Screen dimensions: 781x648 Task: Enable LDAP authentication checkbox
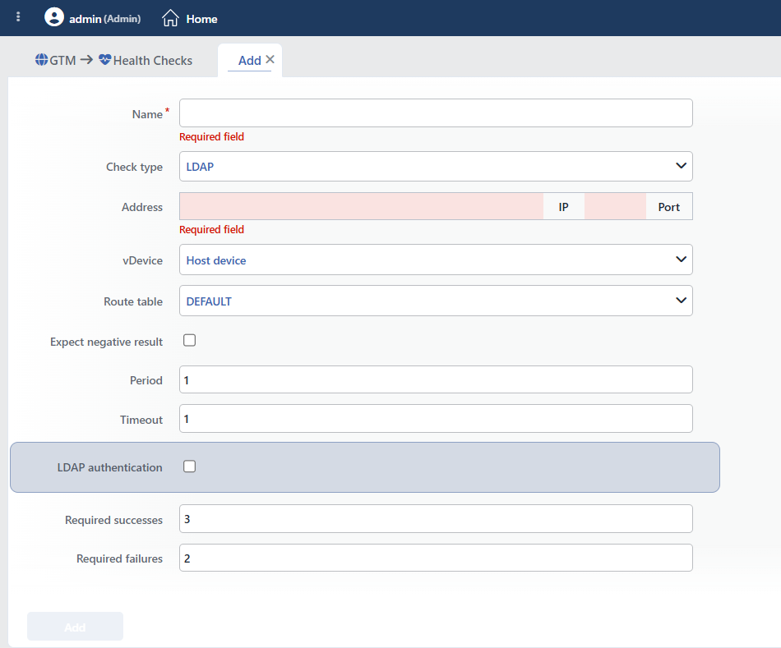pos(189,466)
